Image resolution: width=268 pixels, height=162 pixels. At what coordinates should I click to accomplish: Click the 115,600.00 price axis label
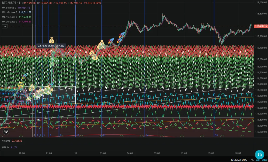261,59
